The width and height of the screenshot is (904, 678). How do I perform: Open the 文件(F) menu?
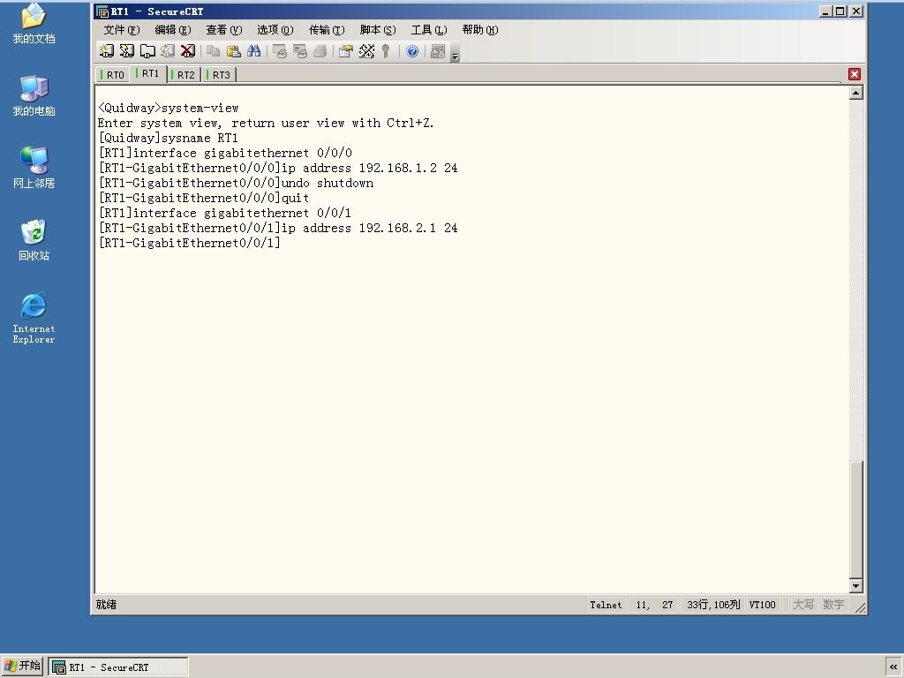(122, 30)
